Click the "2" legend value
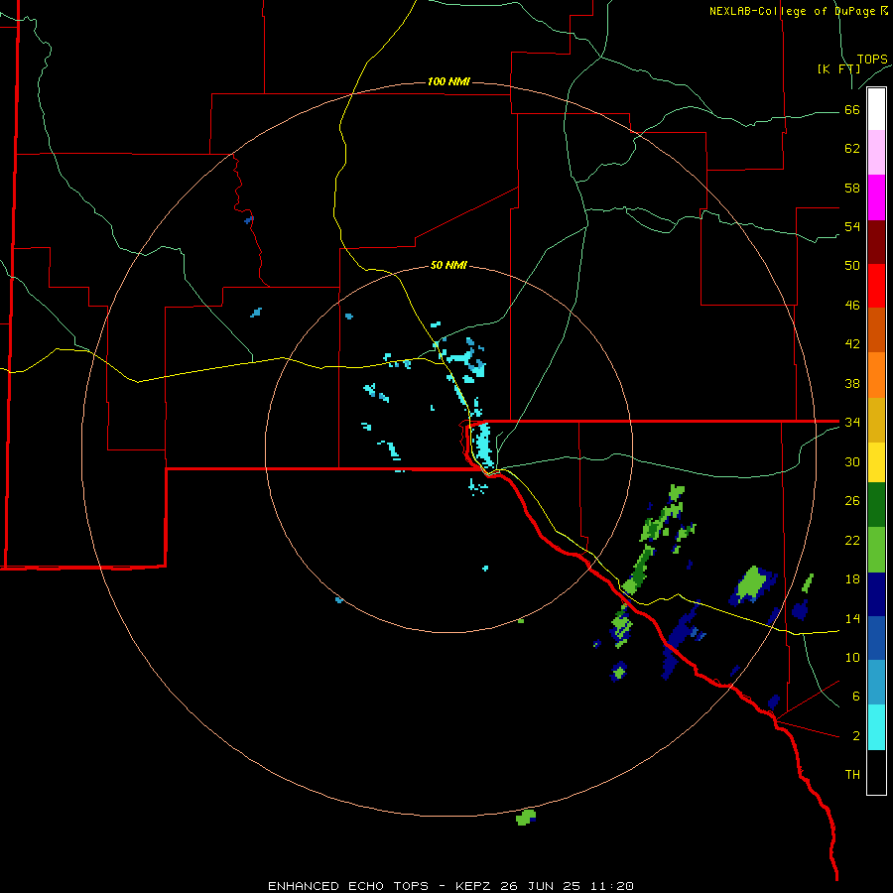Image resolution: width=893 pixels, height=893 pixels. (x=856, y=736)
